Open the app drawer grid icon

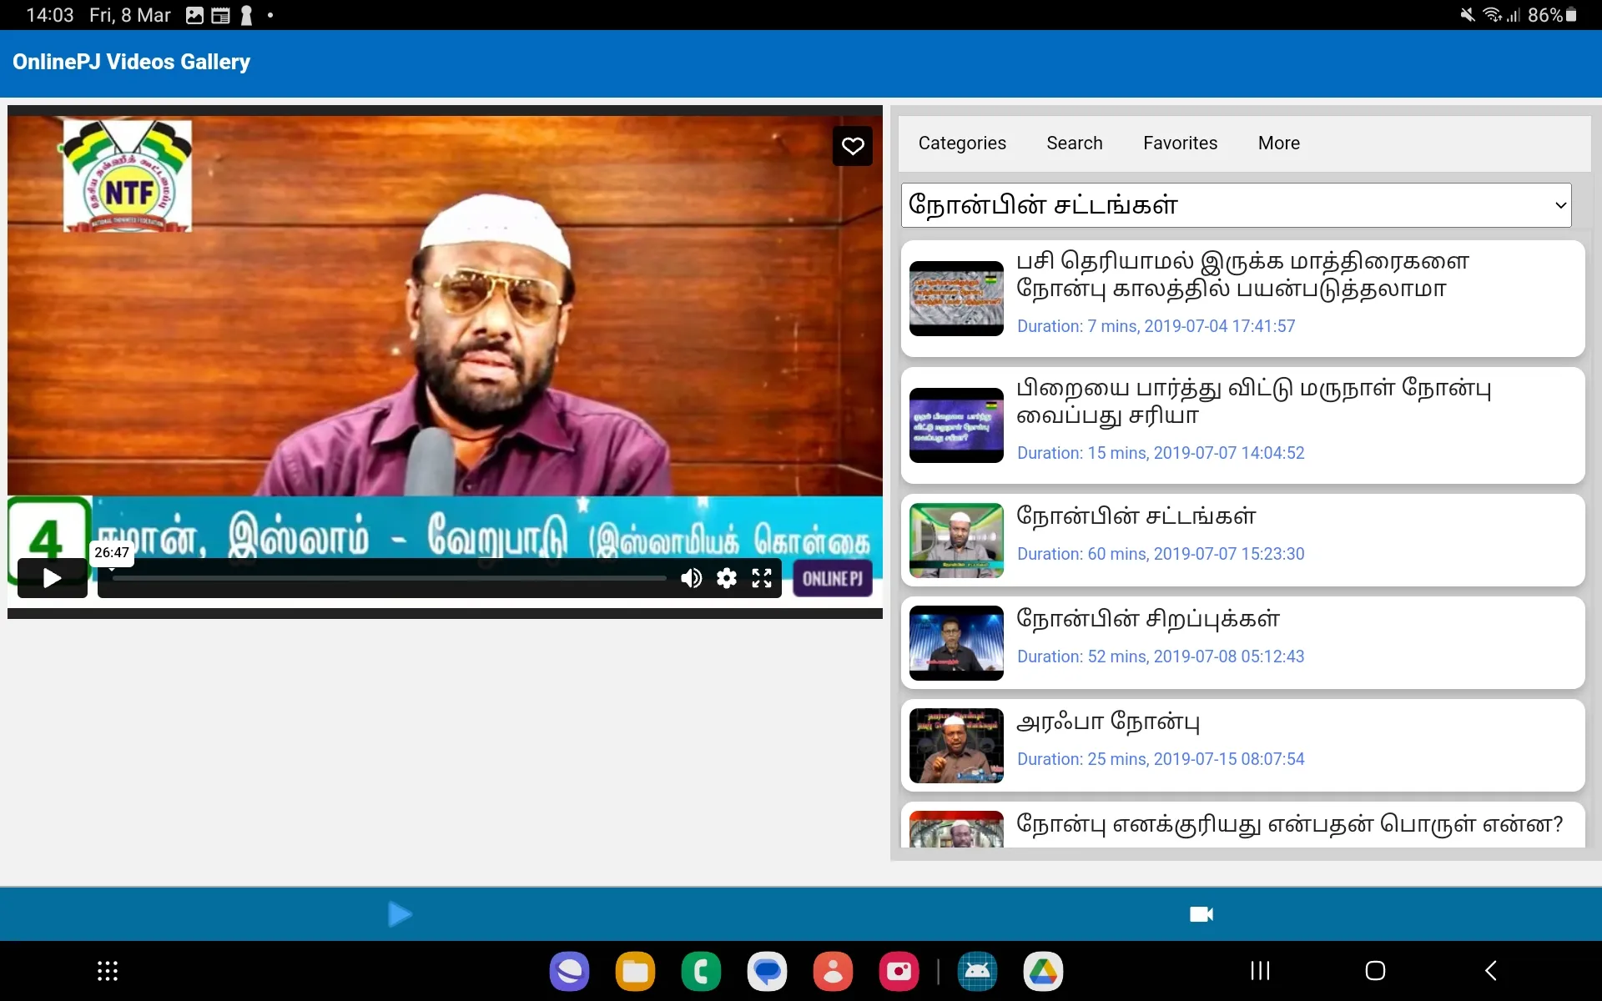tap(108, 971)
